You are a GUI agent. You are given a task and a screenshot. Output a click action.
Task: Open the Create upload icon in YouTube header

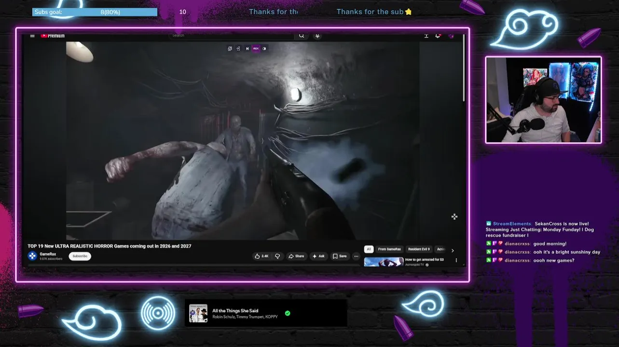[426, 36]
